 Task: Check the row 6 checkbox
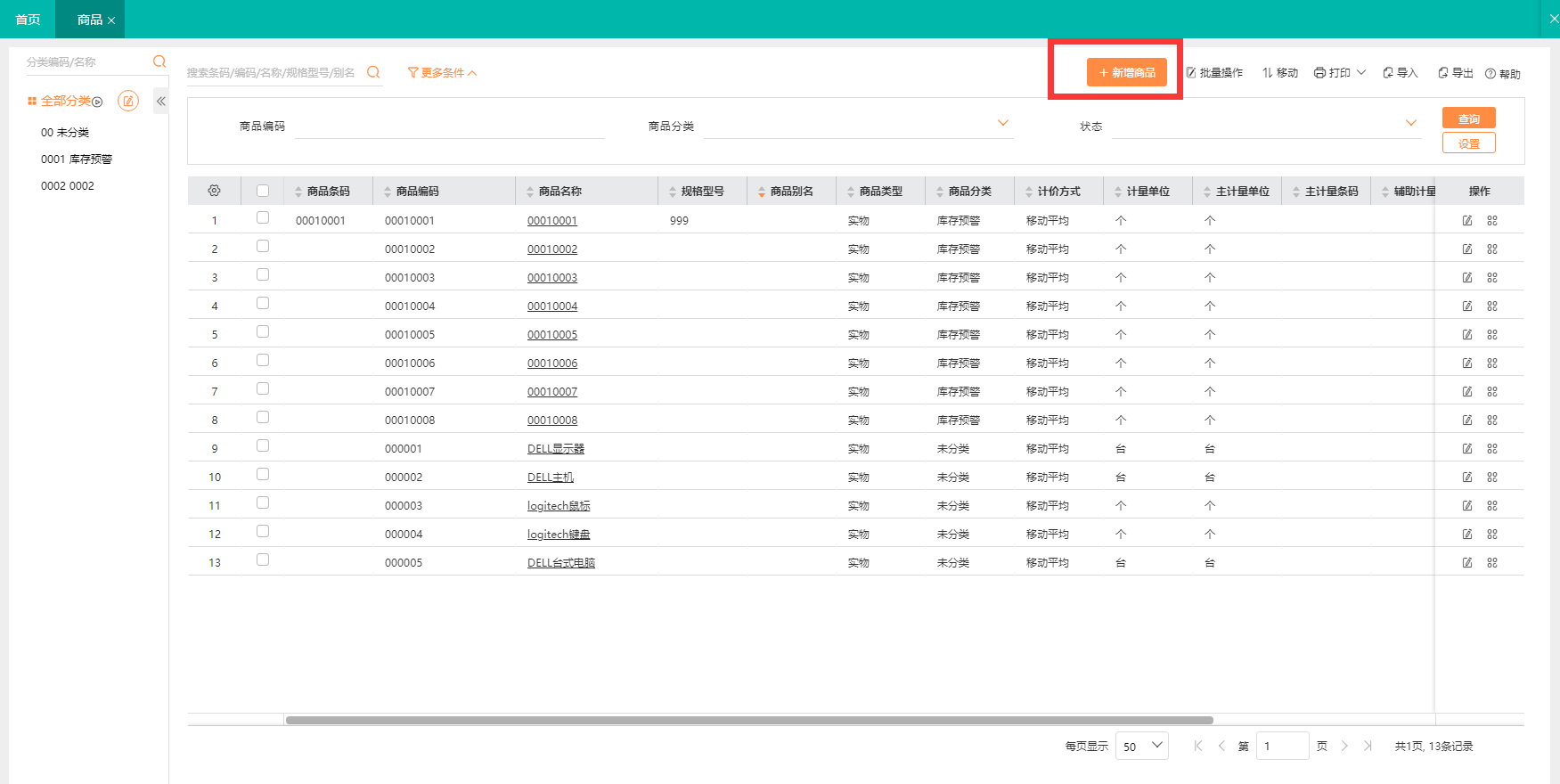coord(263,360)
